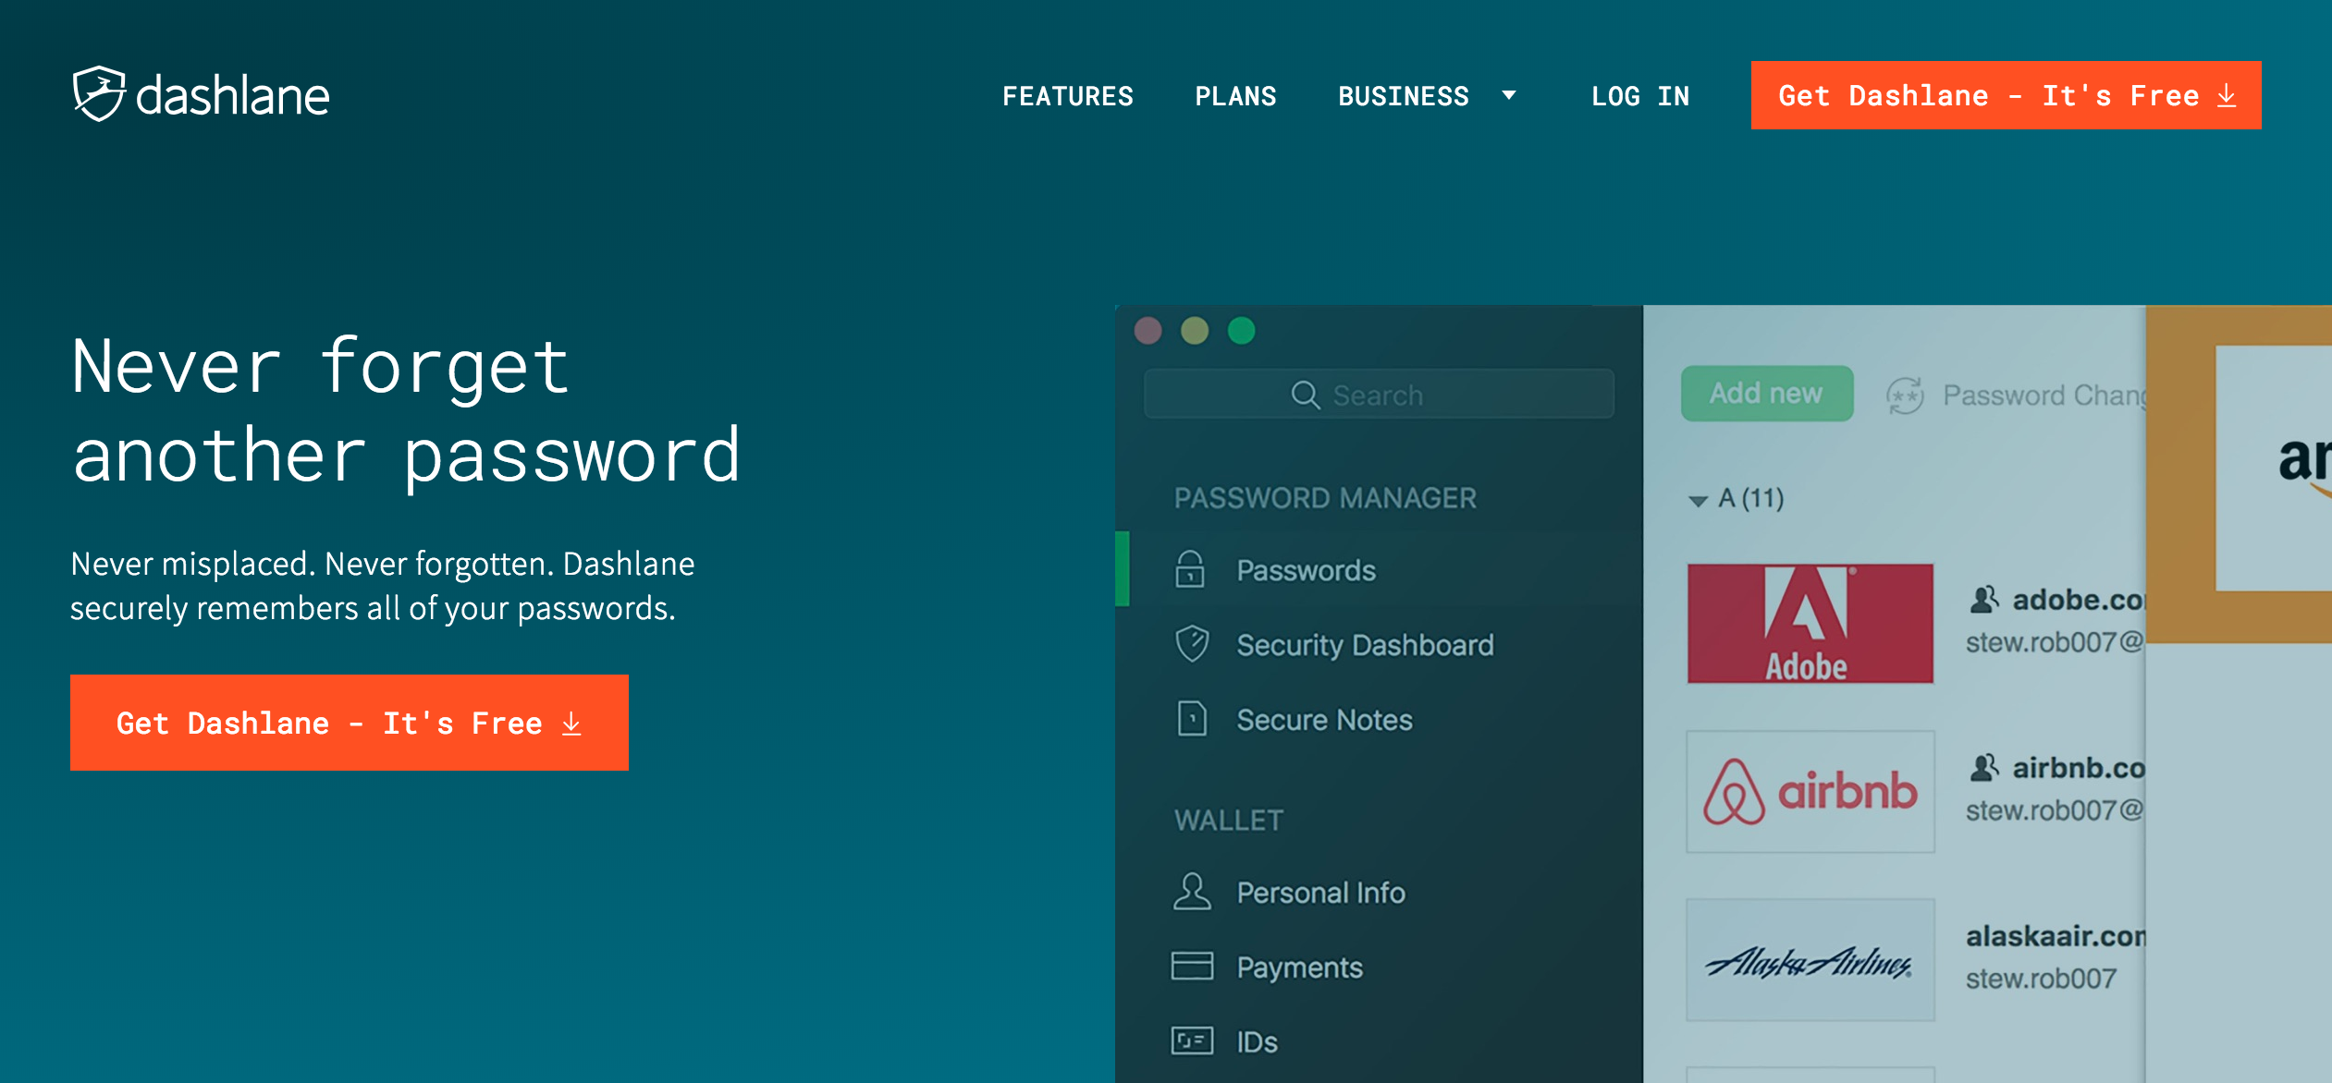Click the Dashlane shield logo icon
Image resolution: width=2332 pixels, height=1083 pixels.
pos(99,93)
